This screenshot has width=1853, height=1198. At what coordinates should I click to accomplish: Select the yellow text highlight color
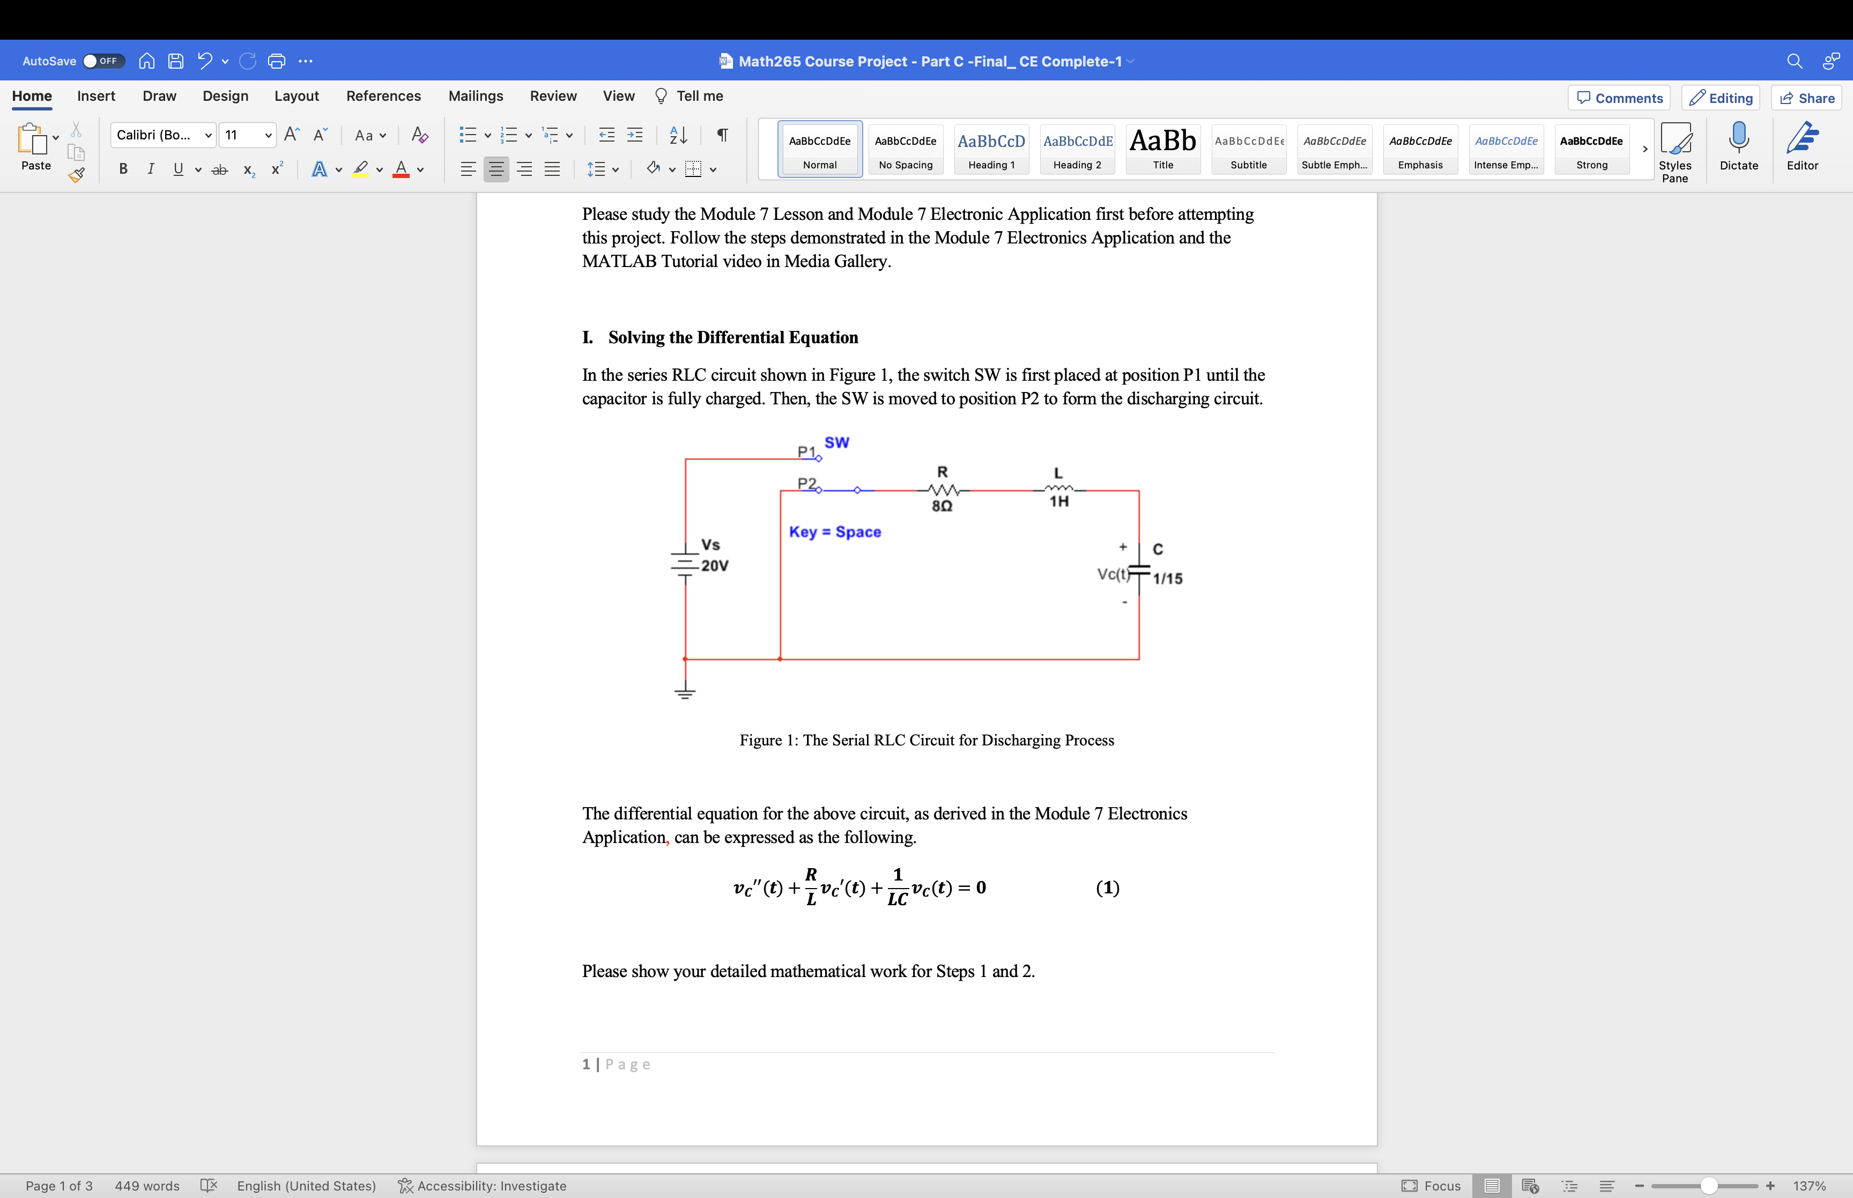(361, 169)
